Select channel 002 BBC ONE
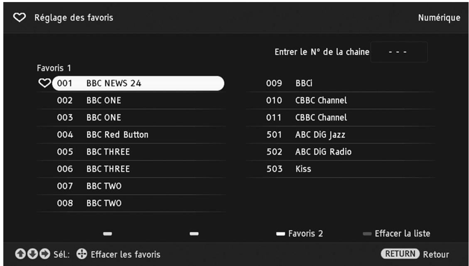469x266 pixels. click(x=131, y=101)
